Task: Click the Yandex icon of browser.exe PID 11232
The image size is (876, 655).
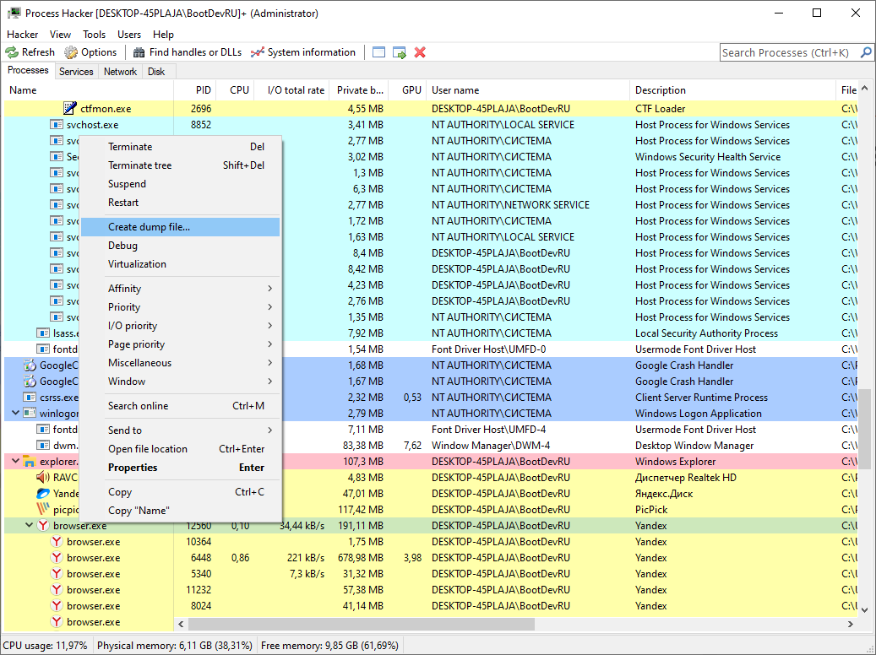Action: click(x=57, y=590)
